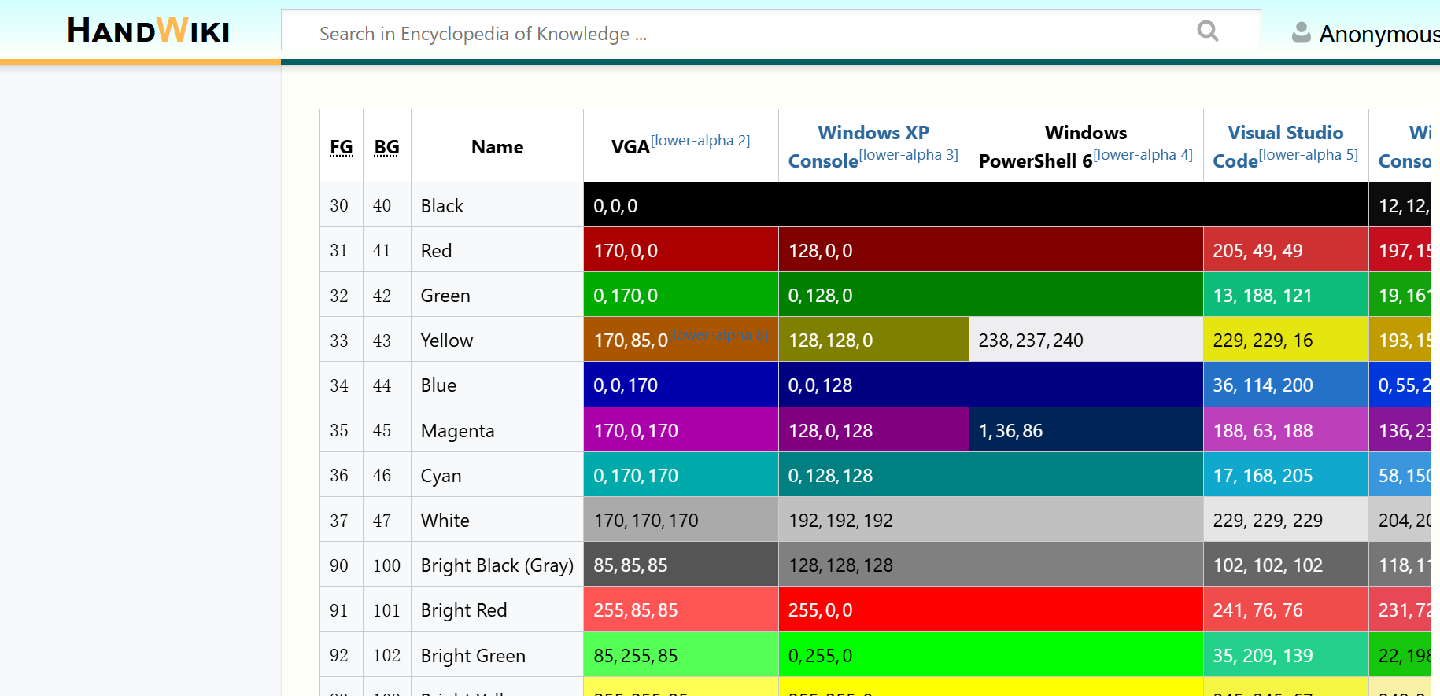This screenshot has height=696, width=1440.
Task: Select the VGA Red 170,0,0 swatch
Action: (x=681, y=250)
